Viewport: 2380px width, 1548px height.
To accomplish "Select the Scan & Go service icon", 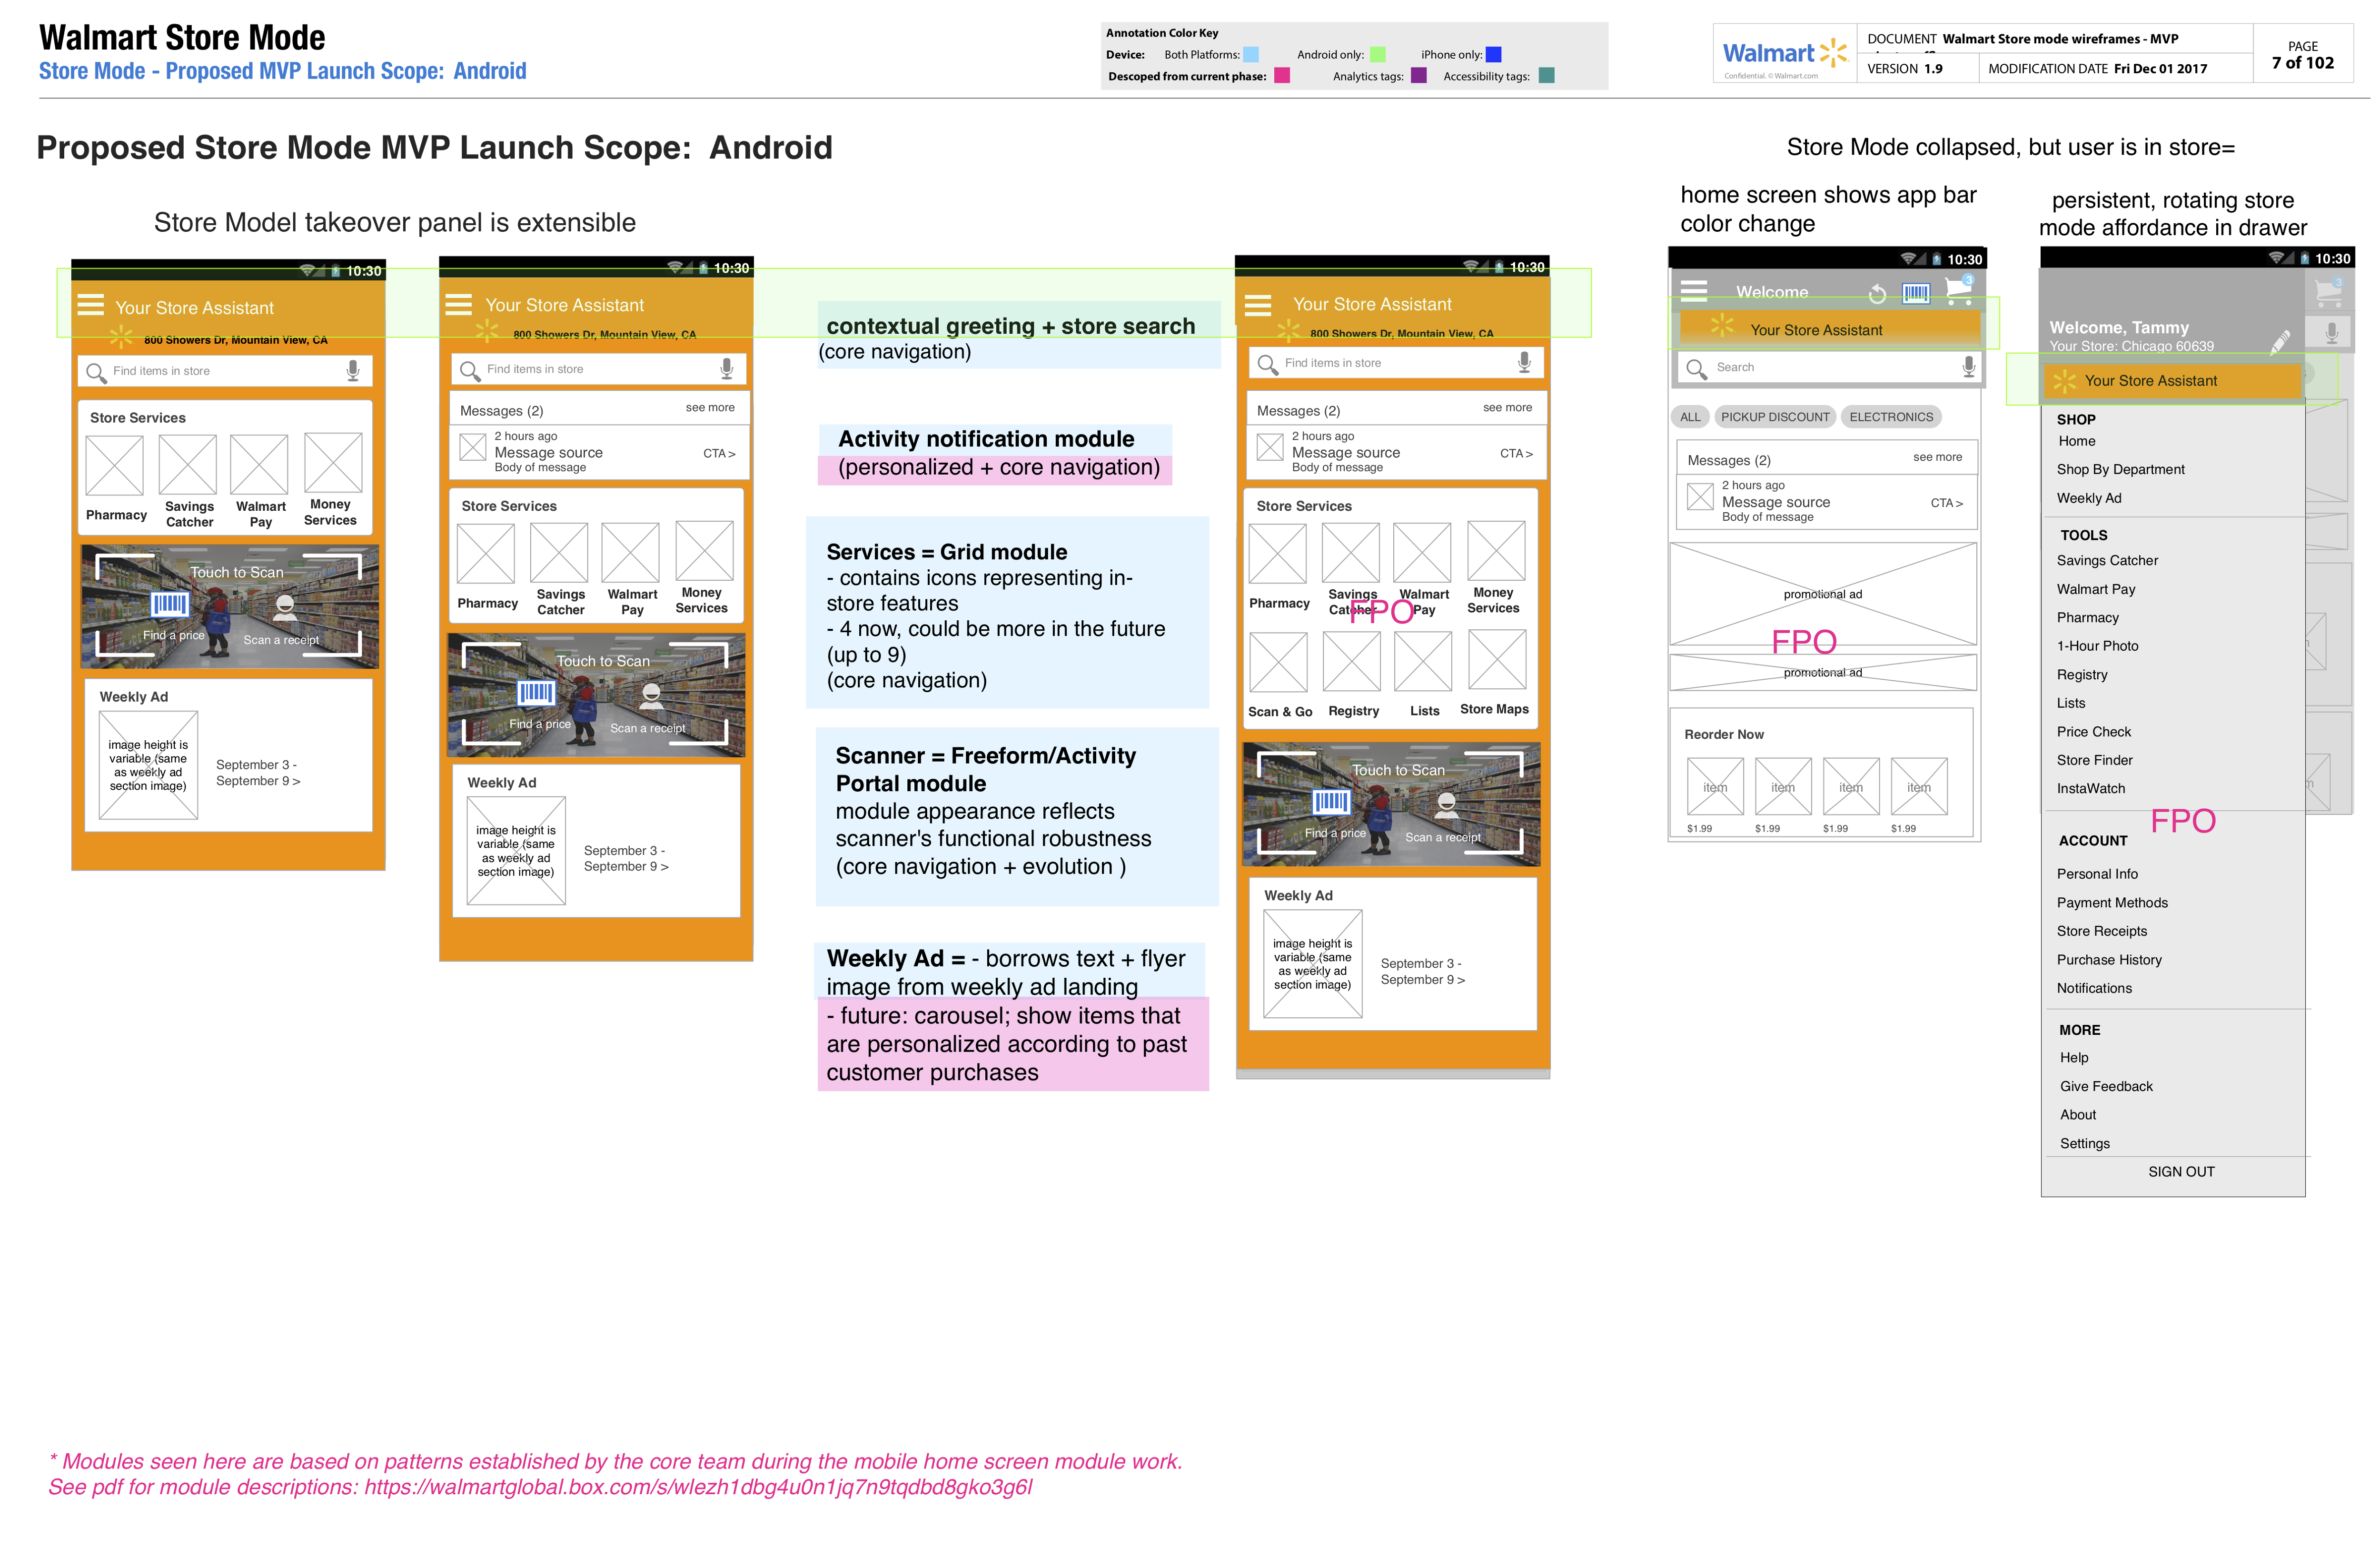I will (x=1278, y=661).
